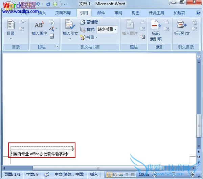Click Insert Table of Figures icon
Screen dimensions: 203x179
pos(142,22)
